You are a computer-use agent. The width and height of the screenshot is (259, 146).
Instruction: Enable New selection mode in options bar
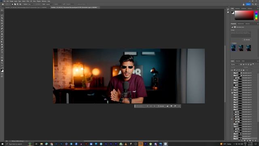coord(12,4)
